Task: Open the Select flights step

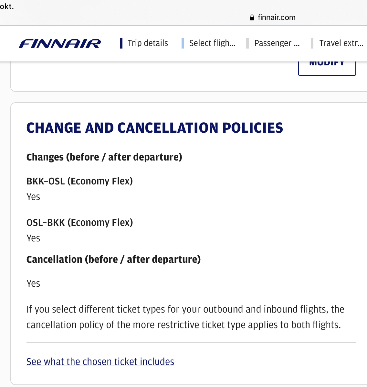Action: [212, 43]
